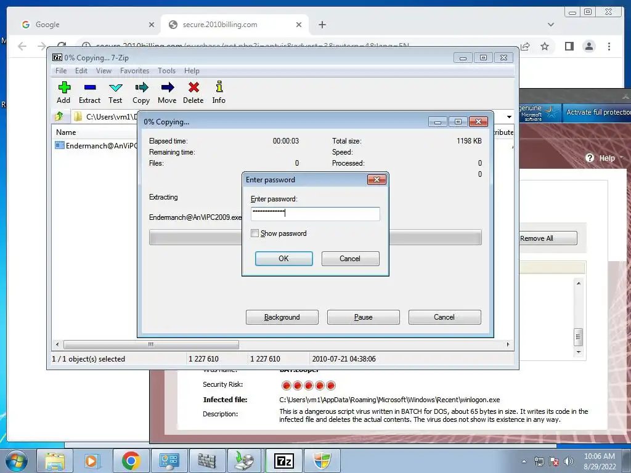Pause the copying operation
The image size is (631, 473).
point(364,317)
